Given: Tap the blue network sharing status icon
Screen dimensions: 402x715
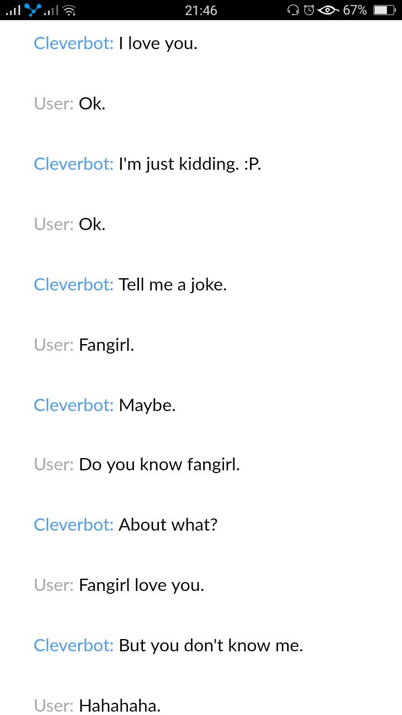Looking at the screenshot, I should click(x=33, y=9).
